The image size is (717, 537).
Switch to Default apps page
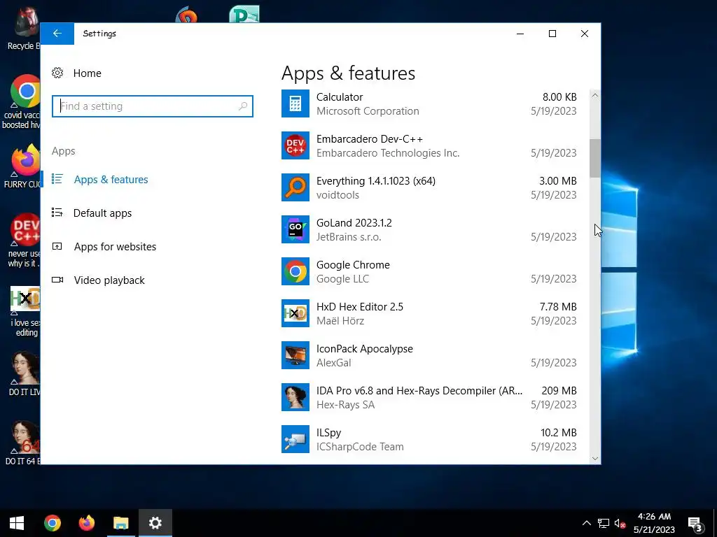tap(102, 213)
